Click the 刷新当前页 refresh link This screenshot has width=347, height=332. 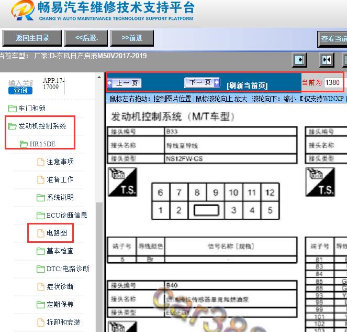pyautogui.click(x=247, y=85)
